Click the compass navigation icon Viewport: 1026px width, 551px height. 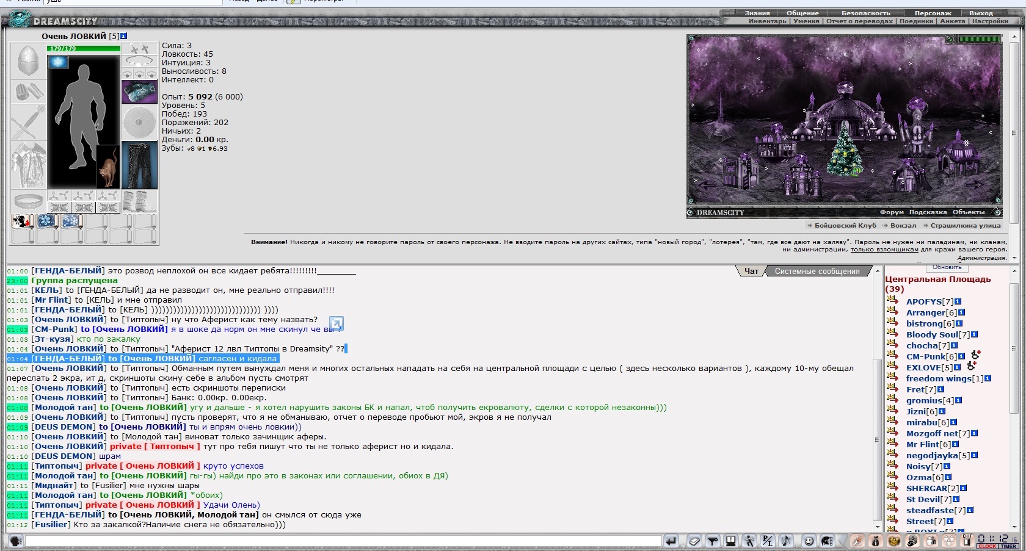[x=857, y=541]
